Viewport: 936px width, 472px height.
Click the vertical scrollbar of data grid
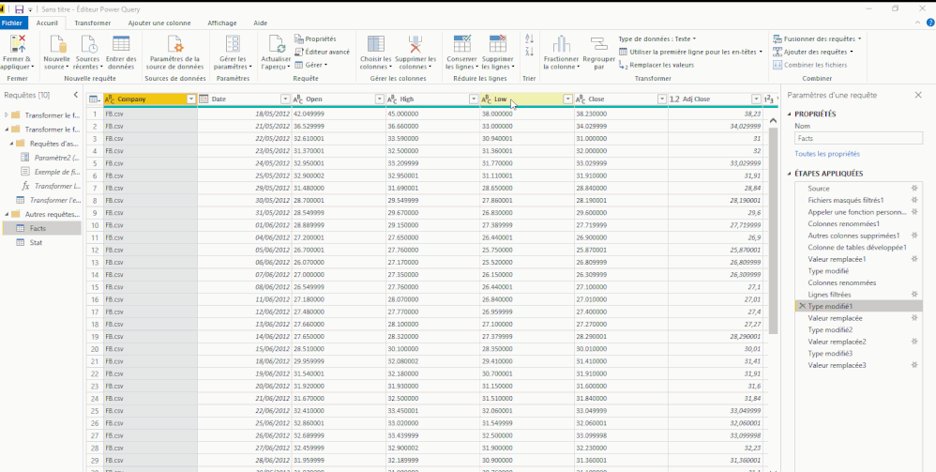point(773,230)
